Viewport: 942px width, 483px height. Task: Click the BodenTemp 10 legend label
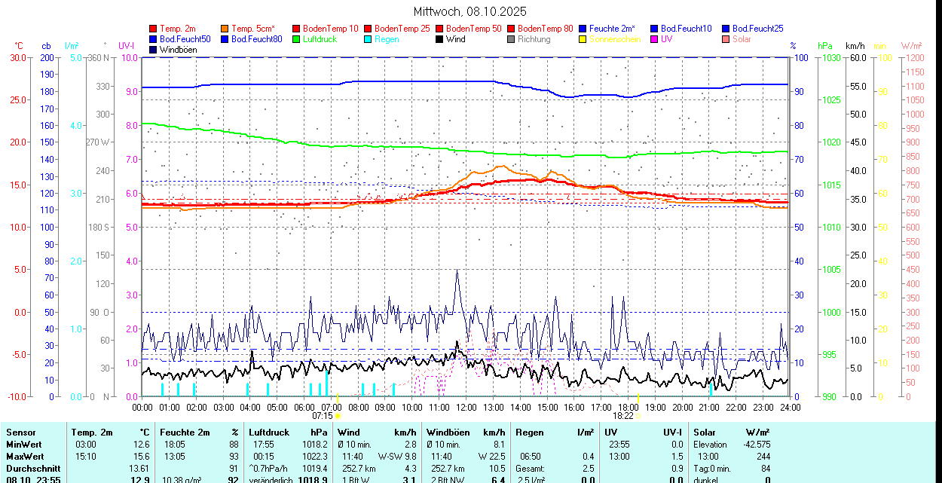coord(330,29)
